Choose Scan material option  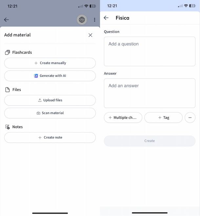click(50, 113)
